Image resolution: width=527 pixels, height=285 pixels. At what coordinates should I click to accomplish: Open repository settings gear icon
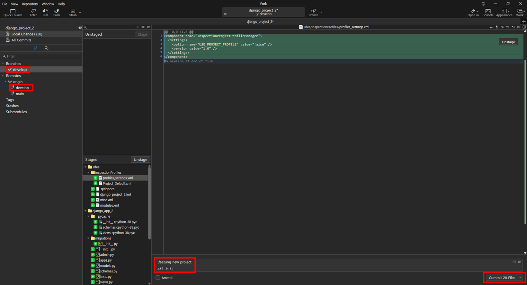click(80, 28)
